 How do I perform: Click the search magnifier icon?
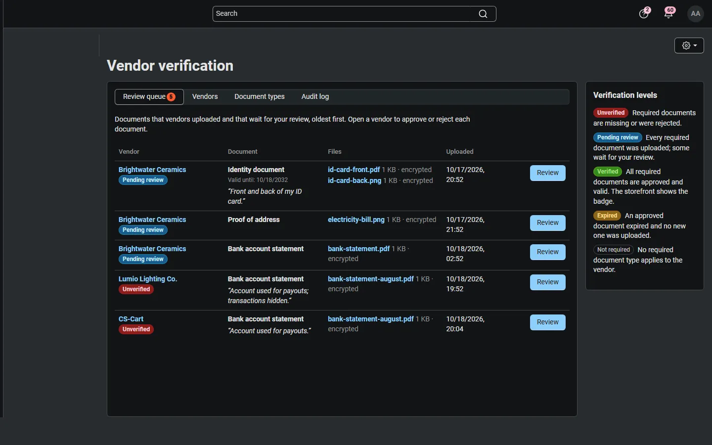(x=483, y=14)
